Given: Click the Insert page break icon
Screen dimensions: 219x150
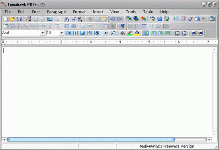Looking at the screenshot, I should pyautogui.click(x=176, y=19).
